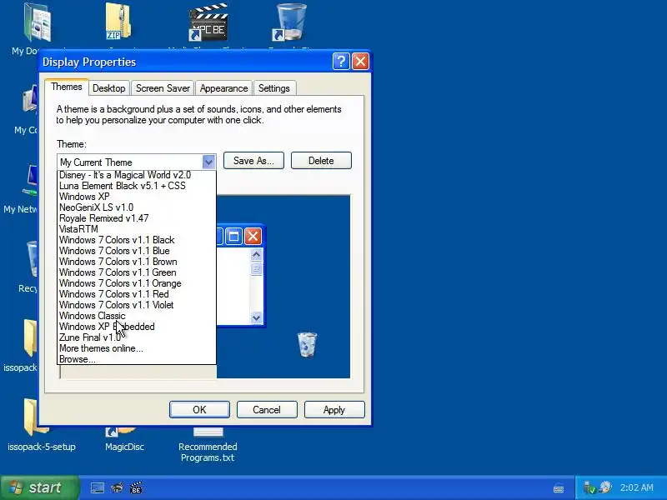Click the Cancel button
This screenshot has width=667, height=500.
pos(267,410)
